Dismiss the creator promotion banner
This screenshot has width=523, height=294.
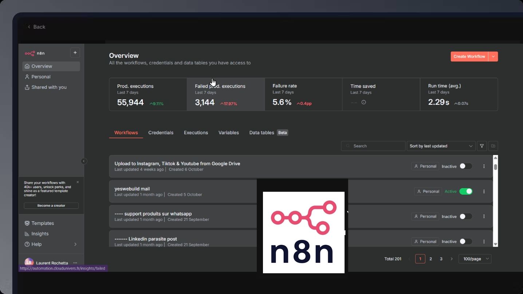tap(78, 182)
